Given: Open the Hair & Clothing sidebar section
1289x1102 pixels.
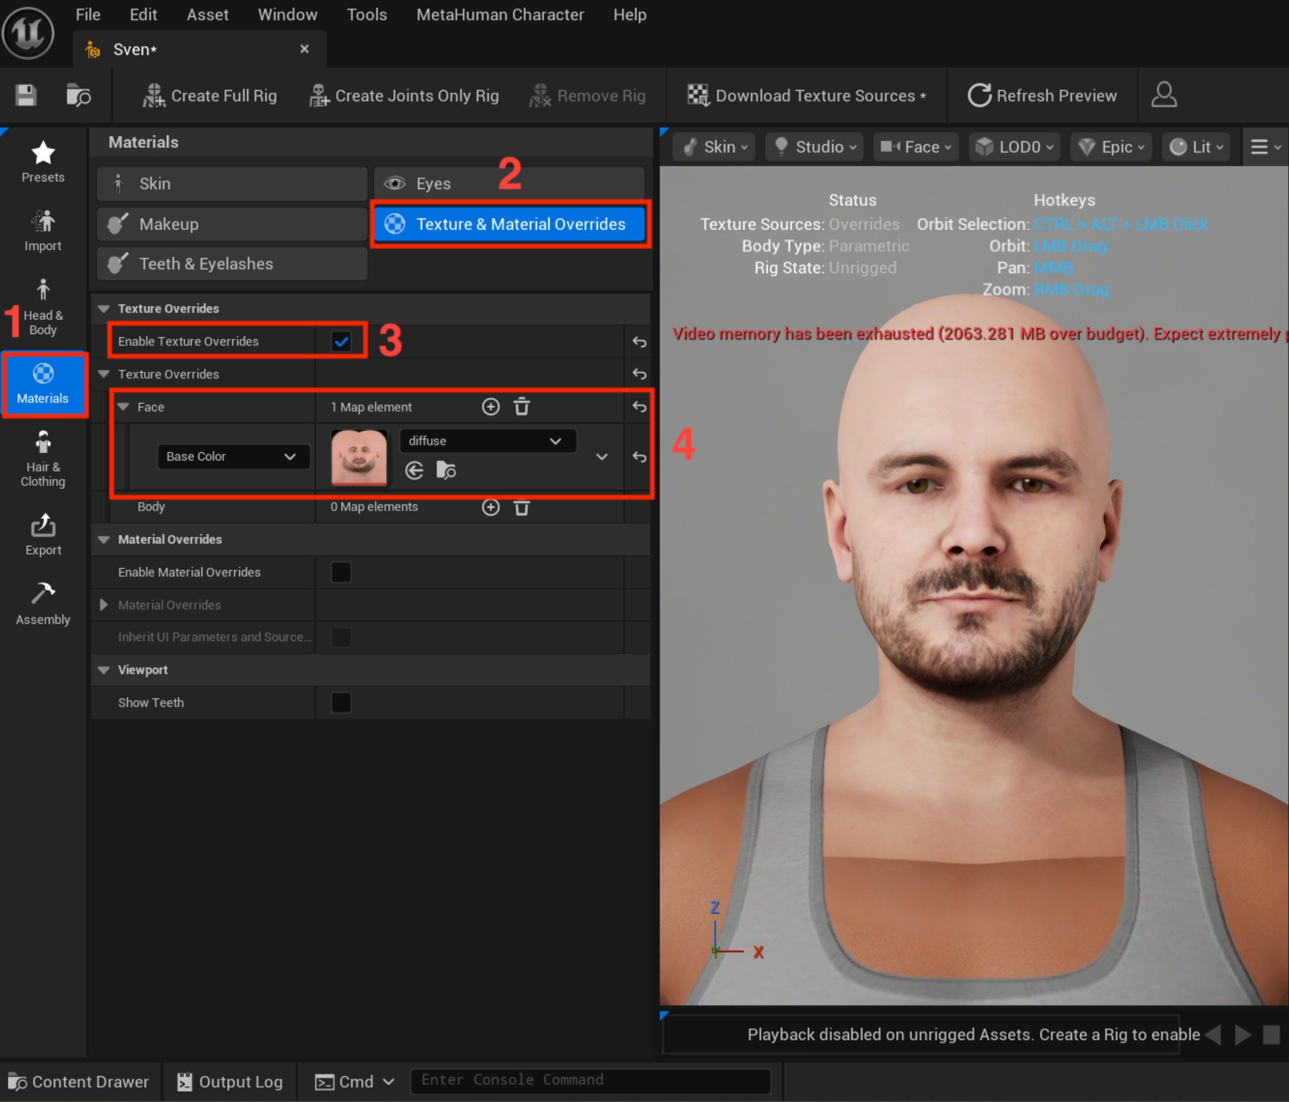Looking at the screenshot, I should coord(43,459).
